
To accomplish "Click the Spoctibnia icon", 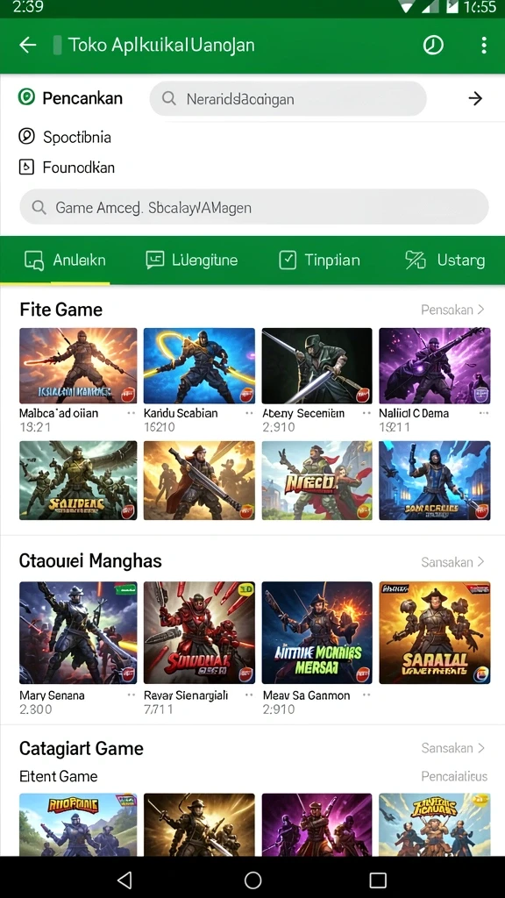I will [x=26, y=136].
